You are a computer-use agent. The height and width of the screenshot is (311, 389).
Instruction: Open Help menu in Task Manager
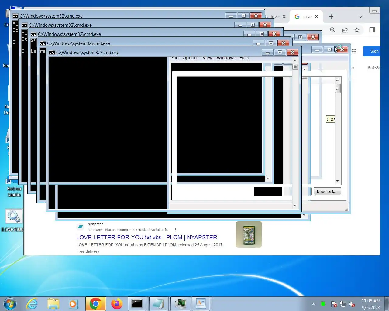tap(244, 58)
